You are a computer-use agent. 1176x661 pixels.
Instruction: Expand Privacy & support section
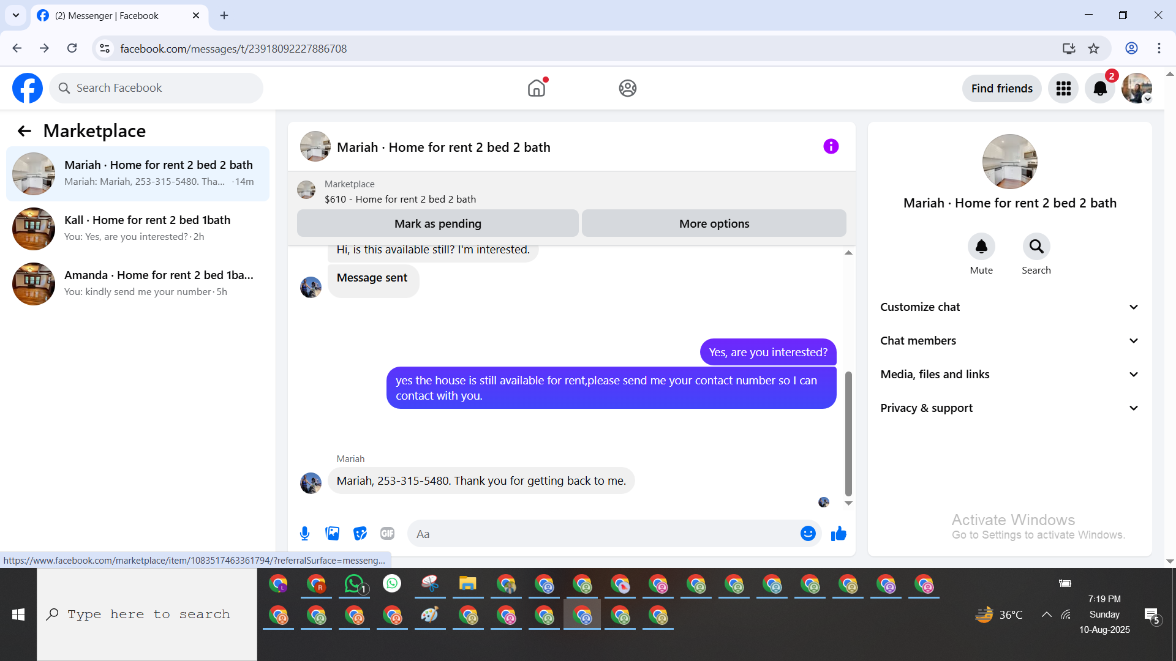click(x=1009, y=408)
